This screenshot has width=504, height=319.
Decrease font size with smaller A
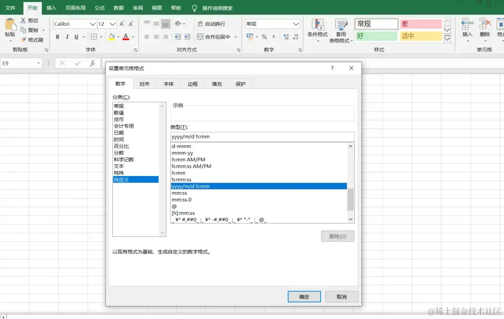[131, 24]
